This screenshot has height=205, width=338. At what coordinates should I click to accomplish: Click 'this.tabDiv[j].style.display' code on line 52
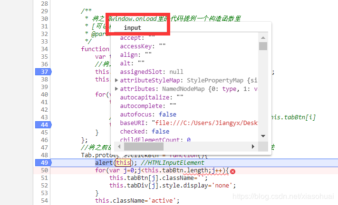coord(159,186)
